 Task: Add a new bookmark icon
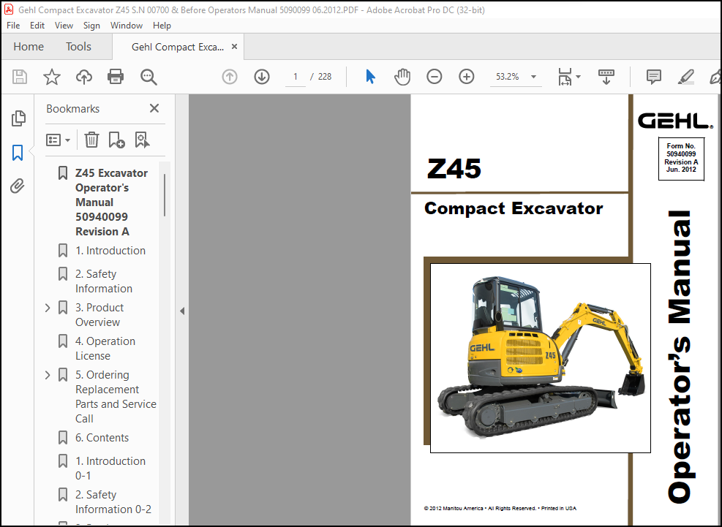pos(116,140)
